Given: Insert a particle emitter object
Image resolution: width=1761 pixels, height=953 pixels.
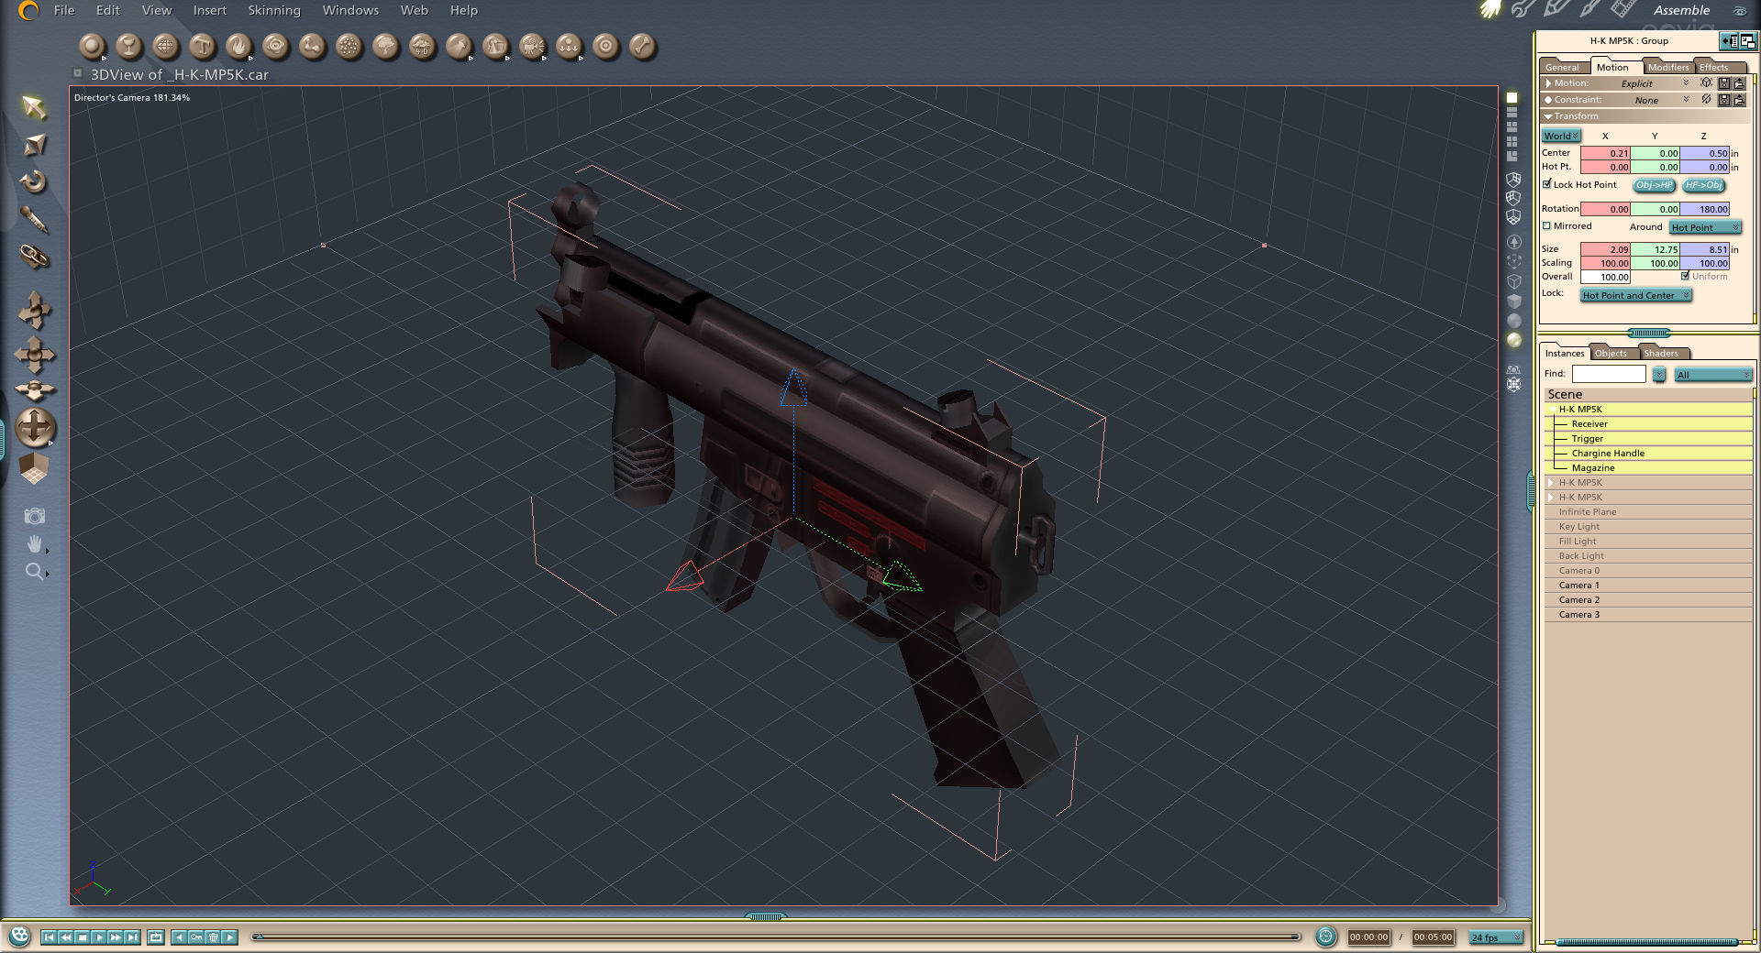Looking at the screenshot, I should click(349, 46).
